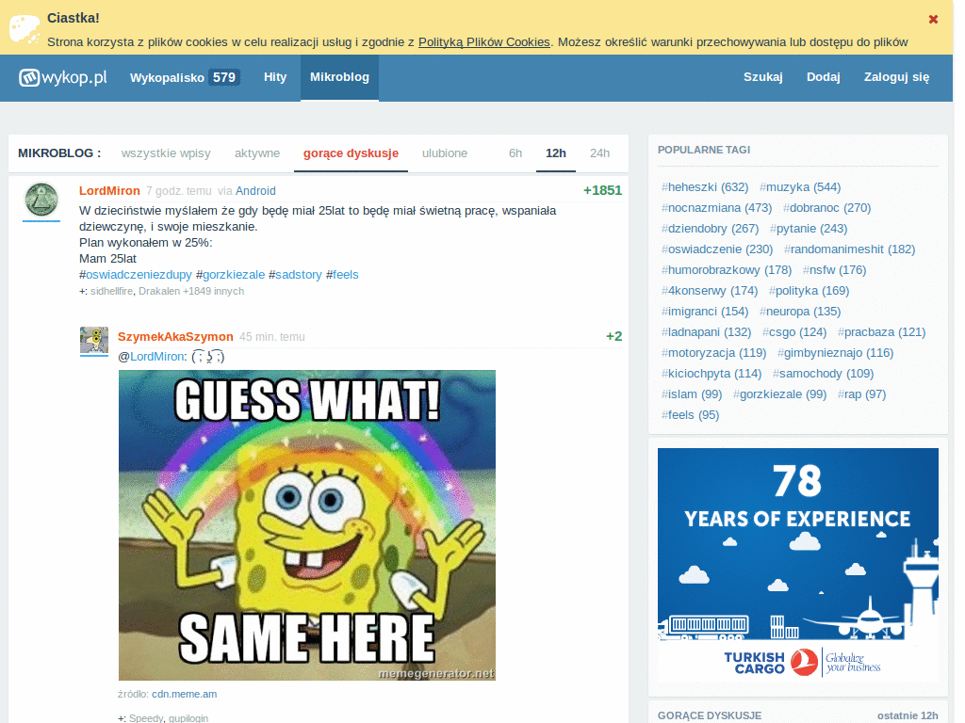Open the #4konserwy popular tag
The height and width of the screenshot is (723, 965).
710,291
